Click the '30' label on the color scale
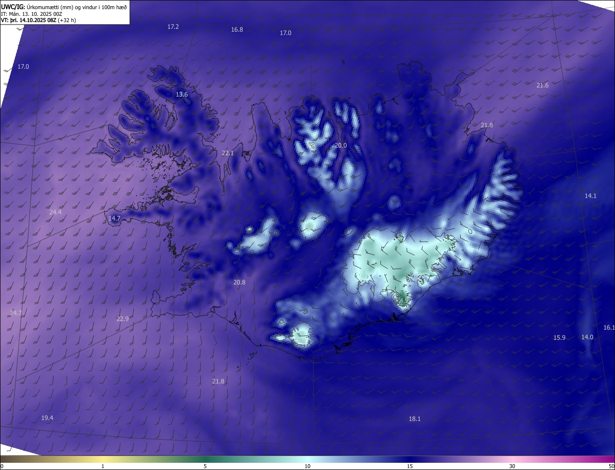The width and height of the screenshot is (615, 470). (x=512, y=466)
